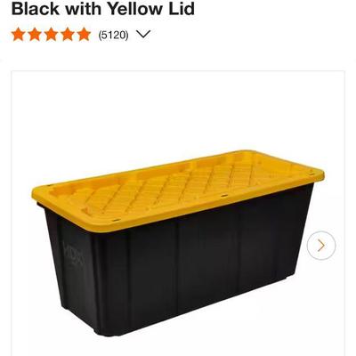Screen dimensions: 356x356
Task: Click the word "with" in the title
Action: [84, 9]
